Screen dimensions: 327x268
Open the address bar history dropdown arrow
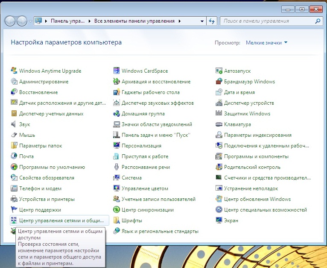(x=202, y=21)
